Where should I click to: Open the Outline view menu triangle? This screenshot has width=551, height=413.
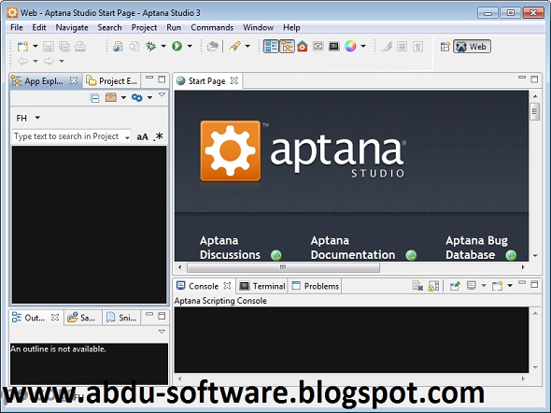[162, 332]
